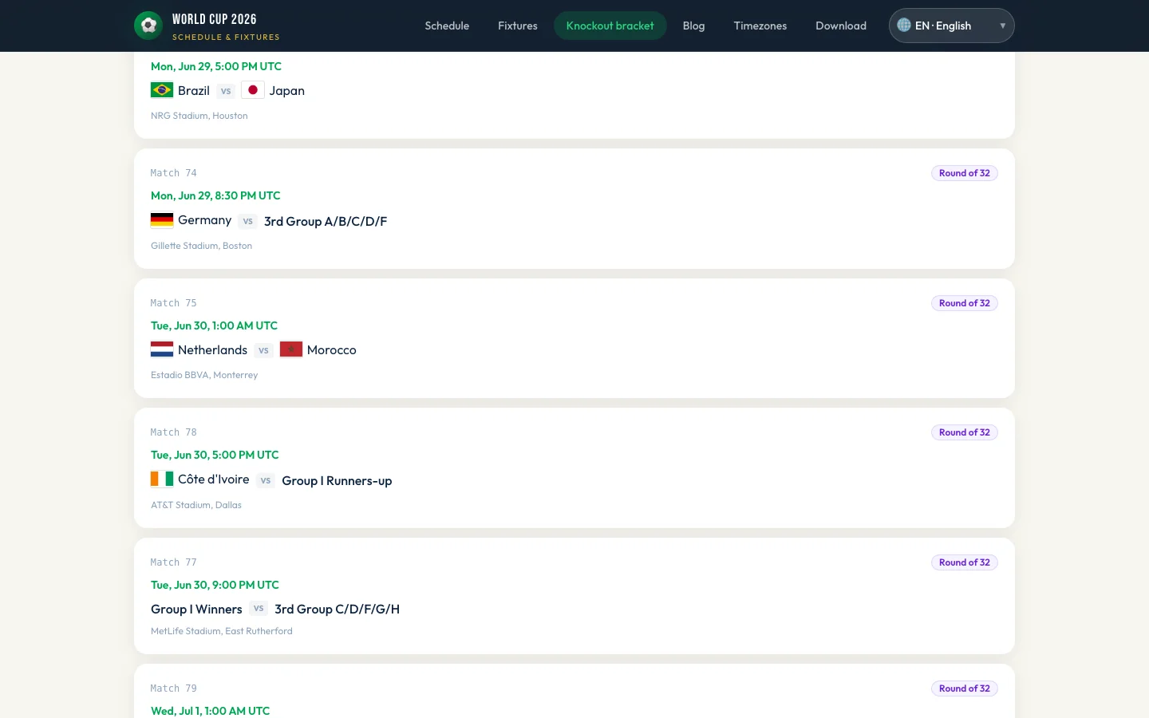Click the Download link in navbar
The width and height of the screenshot is (1149, 718).
click(x=841, y=26)
